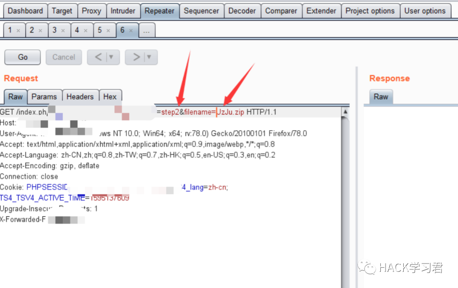The width and height of the screenshot is (458, 288).
Task: Open the next-request history dropdown arrow
Action: (149, 57)
